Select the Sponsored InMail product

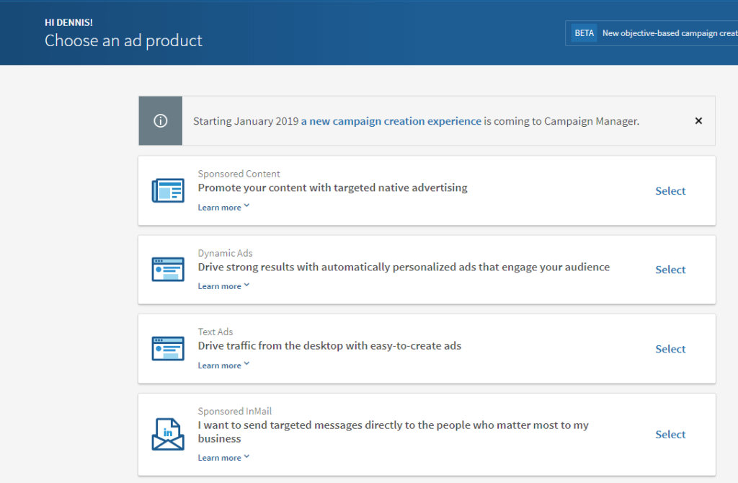click(x=670, y=434)
